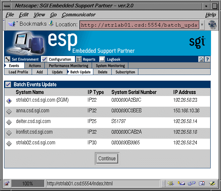Click IP address 192.26.58.18
This screenshot has height=191, width=221.
click(185, 132)
